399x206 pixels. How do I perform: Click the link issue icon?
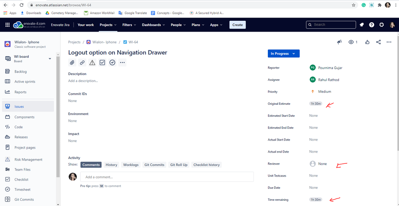click(82, 63)
